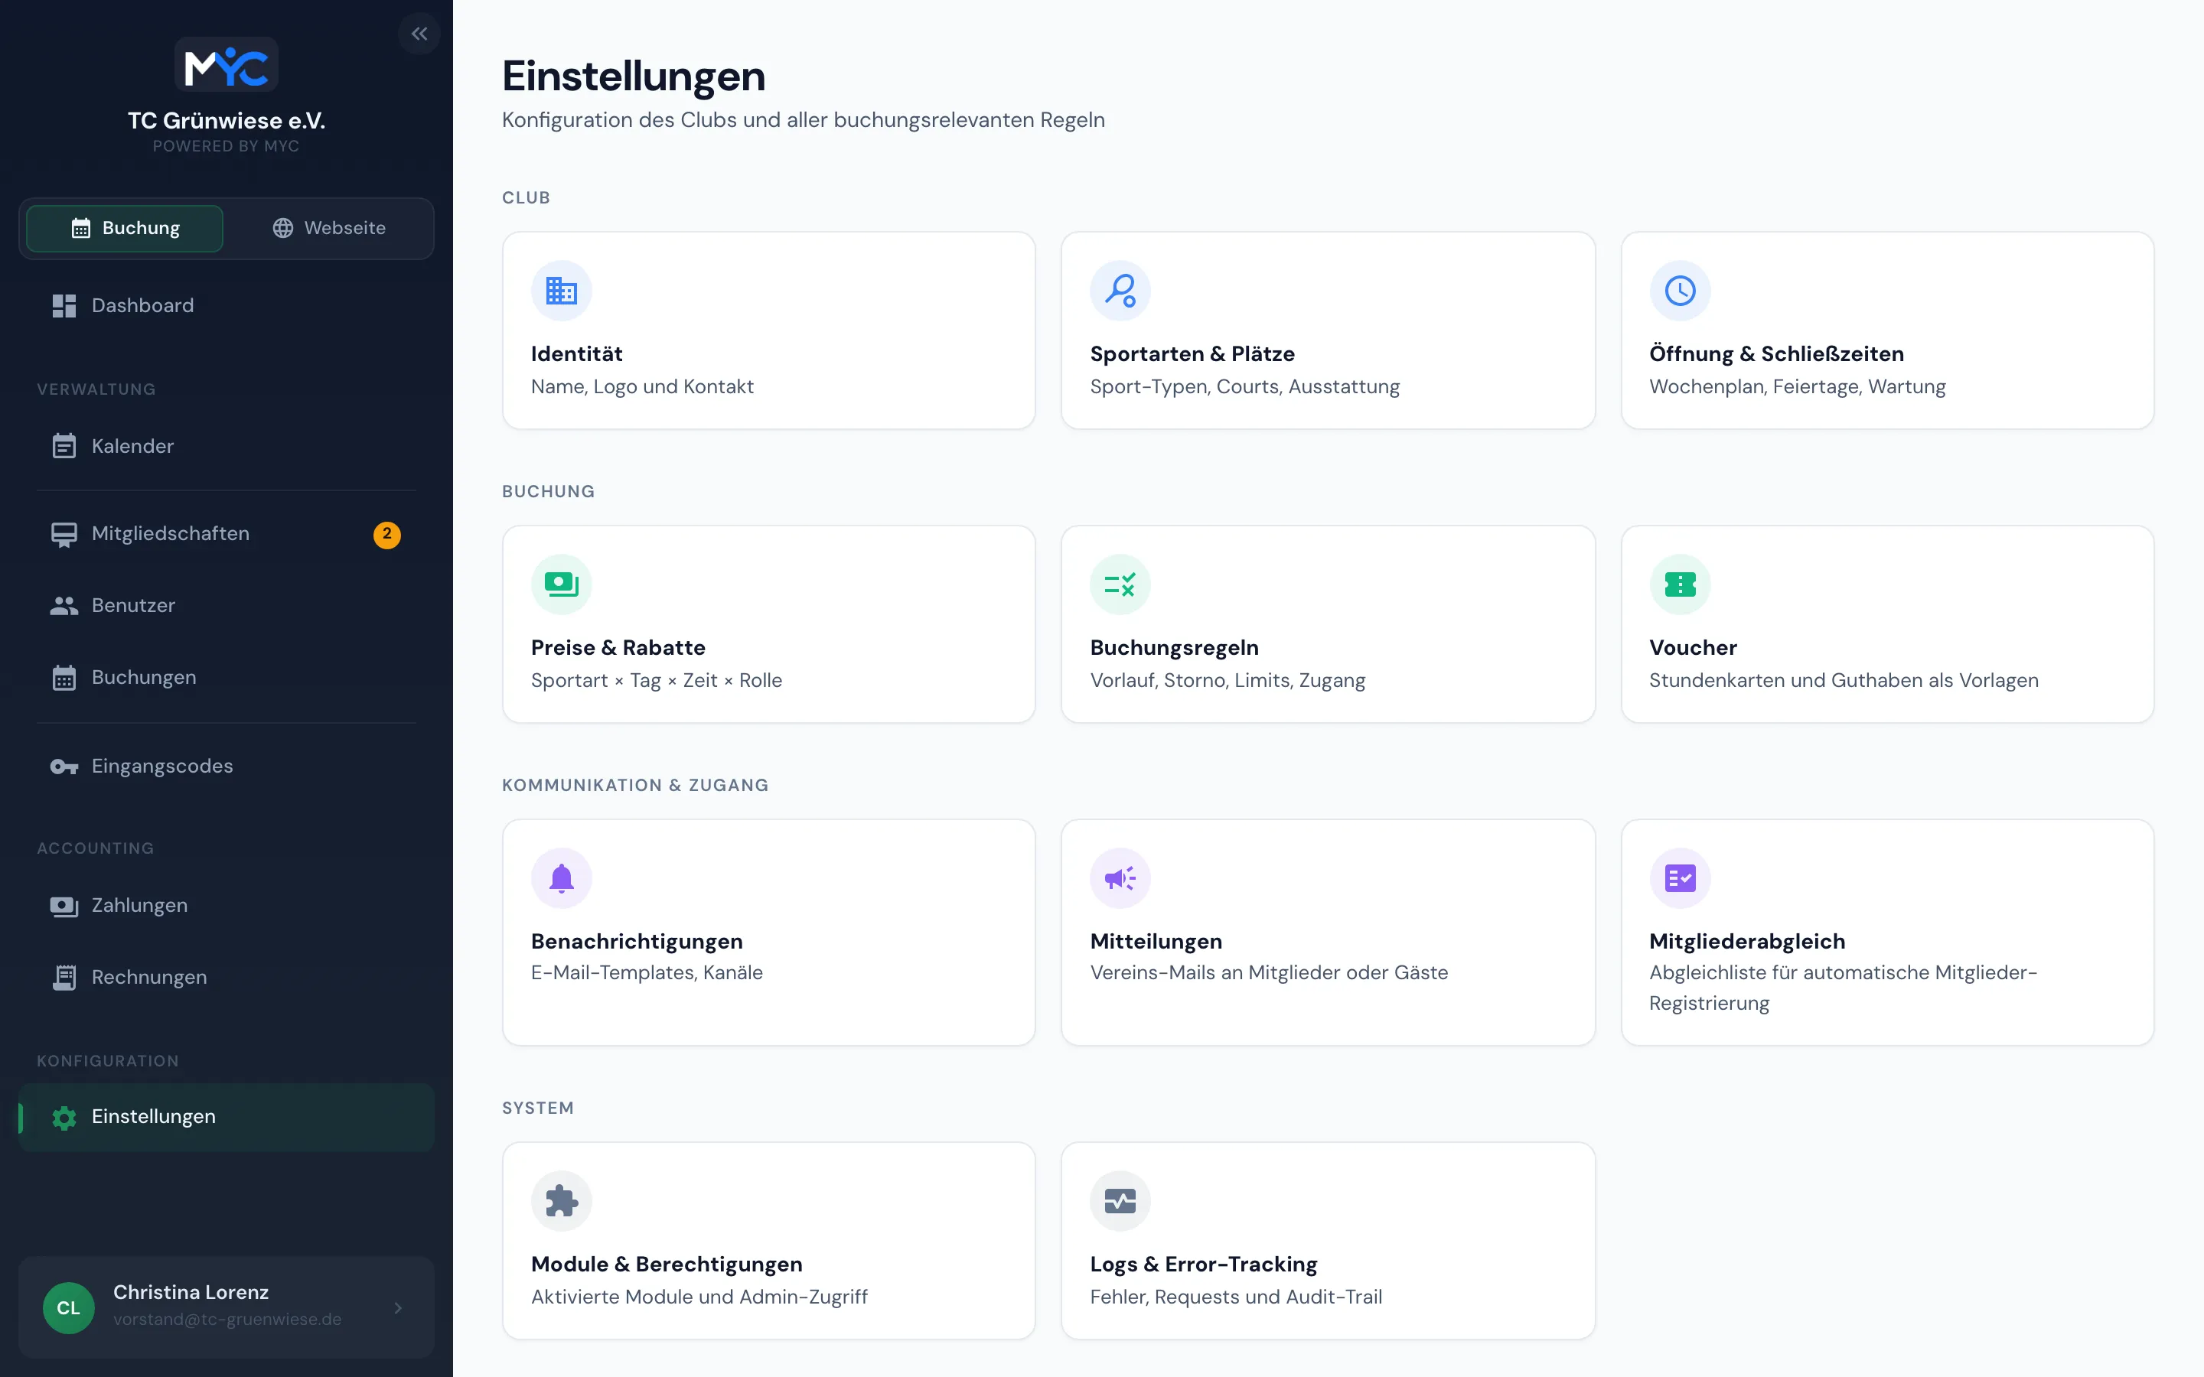Viewport: 2204px width, 1377px height.
Task: Click the Zahlungen payments icon
Action: tap(64, 907)
